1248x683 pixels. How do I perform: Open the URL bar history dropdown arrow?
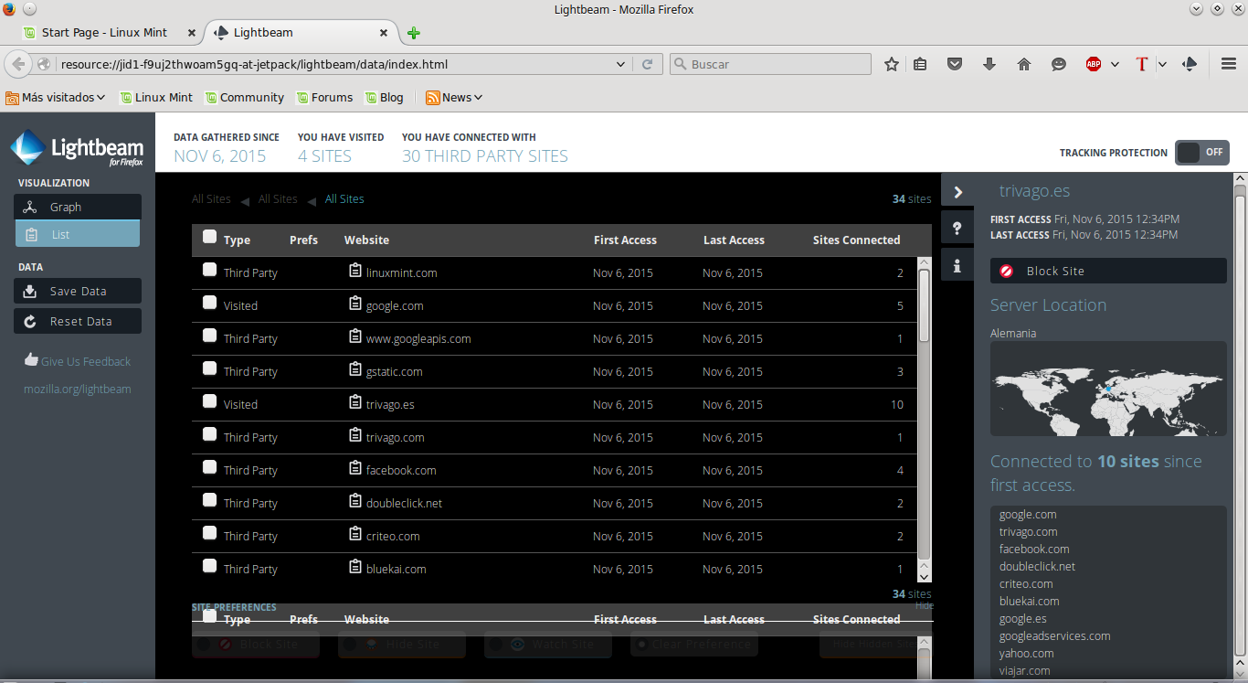pos(620,64)
